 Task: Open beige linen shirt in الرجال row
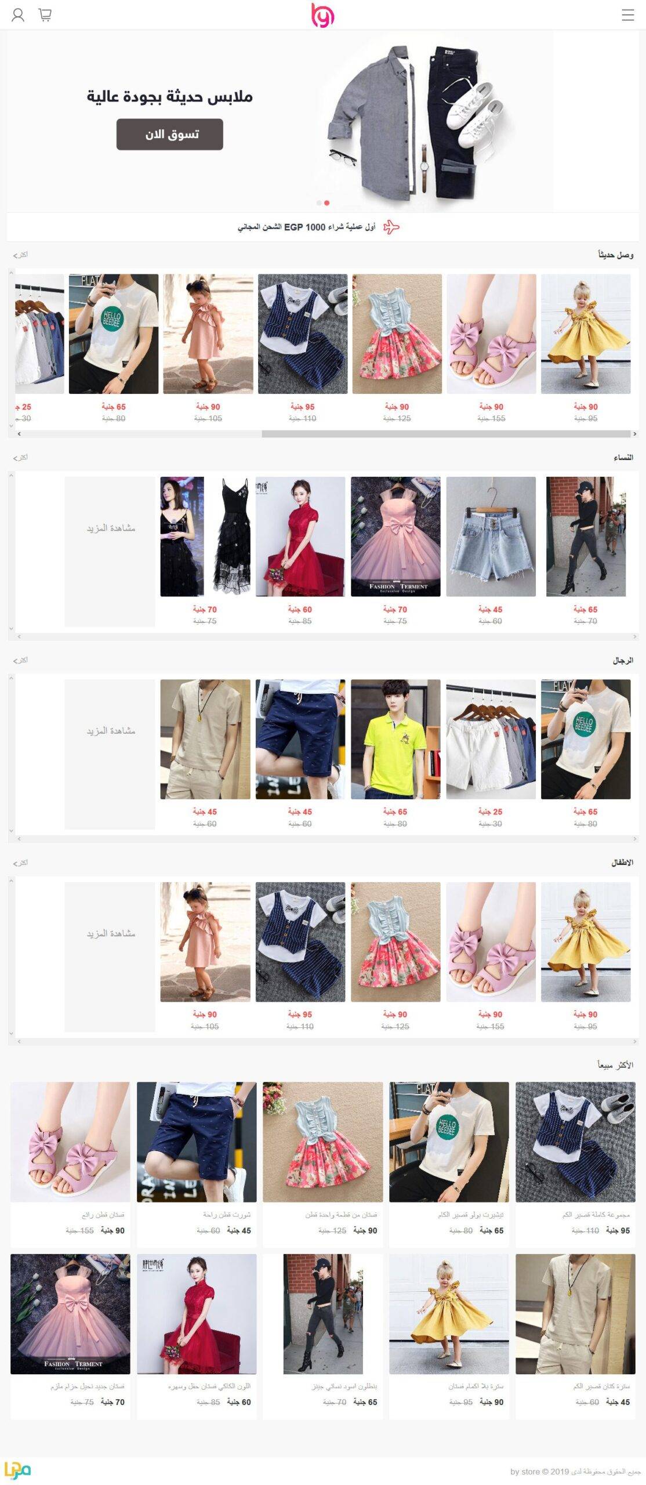[x=205, y=739]
